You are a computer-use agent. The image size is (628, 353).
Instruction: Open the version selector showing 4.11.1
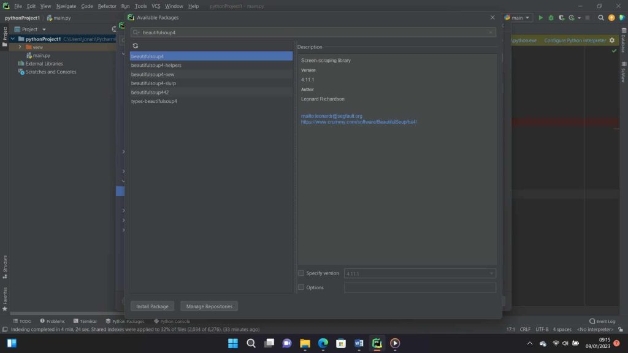coord(419,273)
